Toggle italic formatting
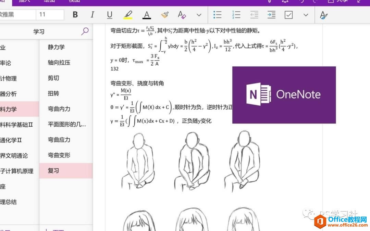The width and height of the screenshot is (370, 231). tap(92, 15)
